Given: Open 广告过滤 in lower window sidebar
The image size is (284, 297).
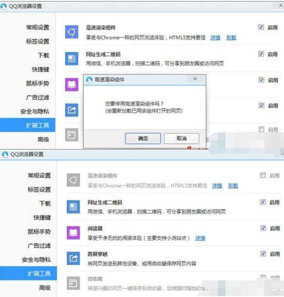Looking at the screenshot, I should click(39, 246).
